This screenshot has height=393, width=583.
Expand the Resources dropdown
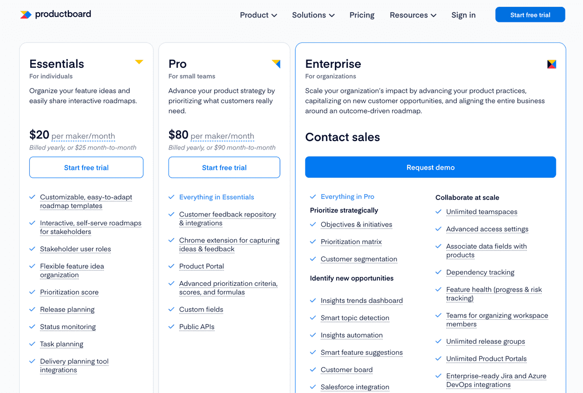pos(413,15)
